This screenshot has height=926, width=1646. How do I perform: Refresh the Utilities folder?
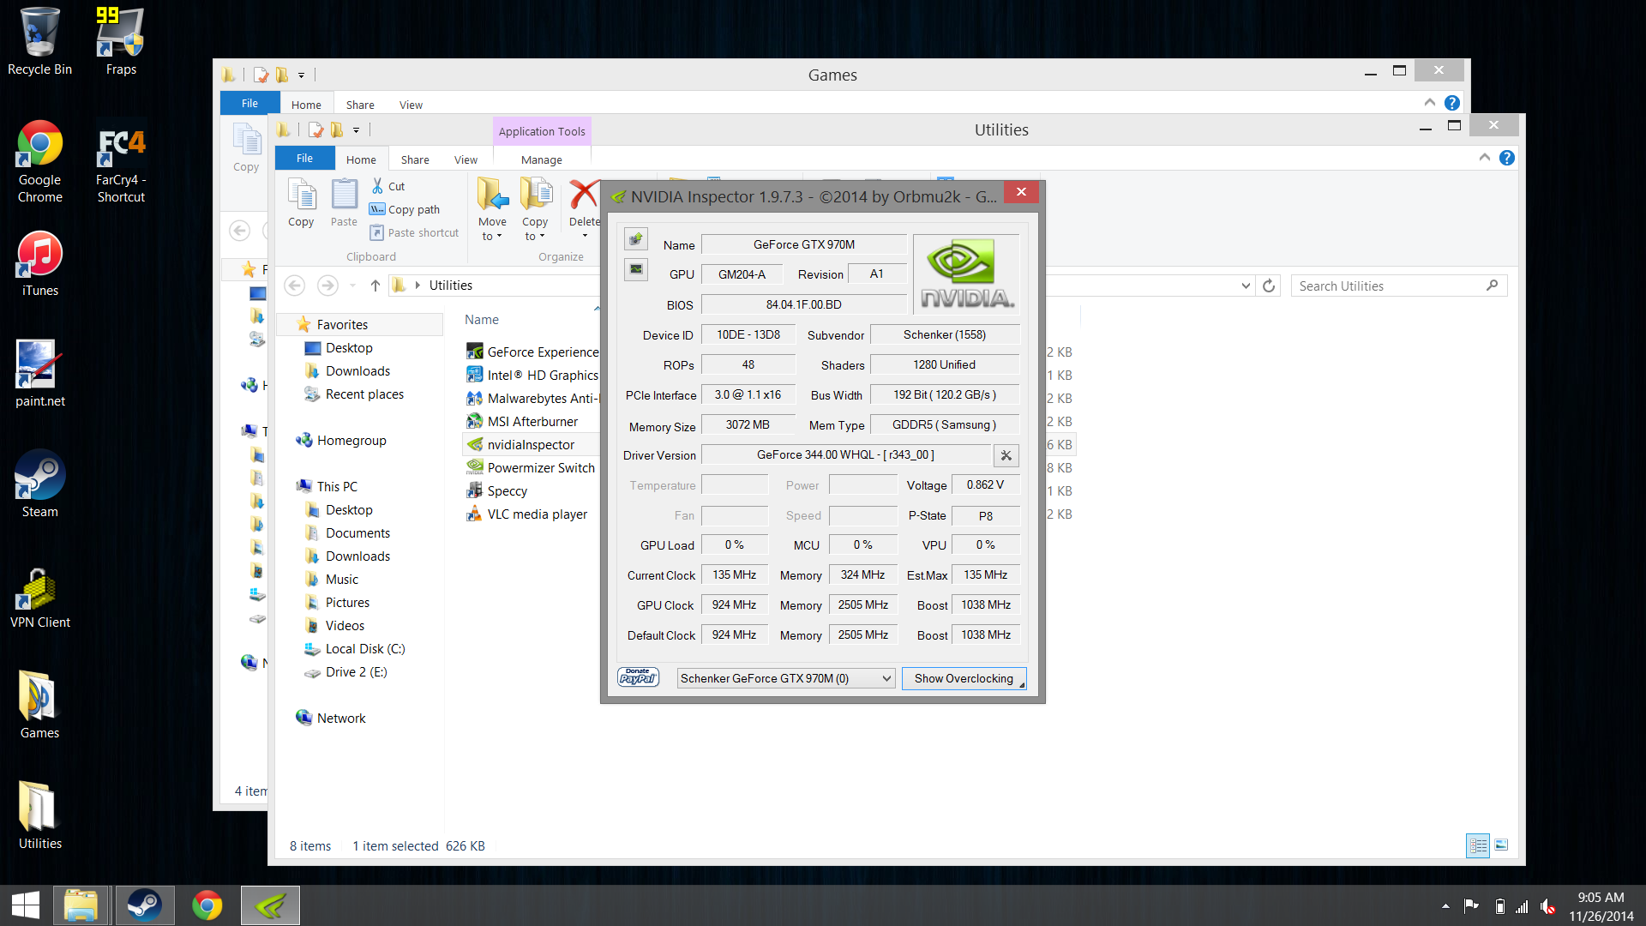[1269, 286]
